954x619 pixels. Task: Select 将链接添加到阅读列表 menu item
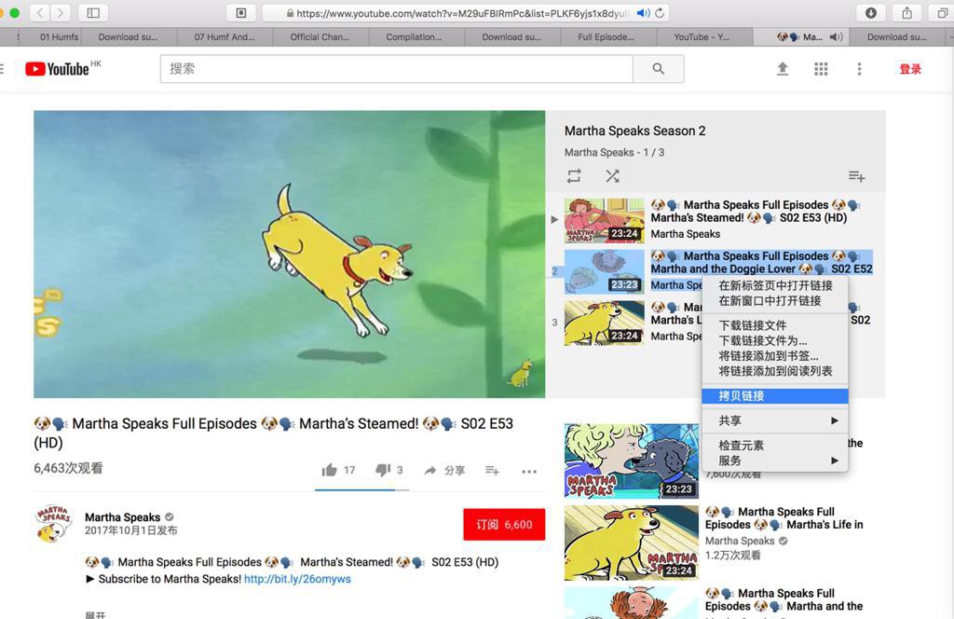tap(774, 371)
